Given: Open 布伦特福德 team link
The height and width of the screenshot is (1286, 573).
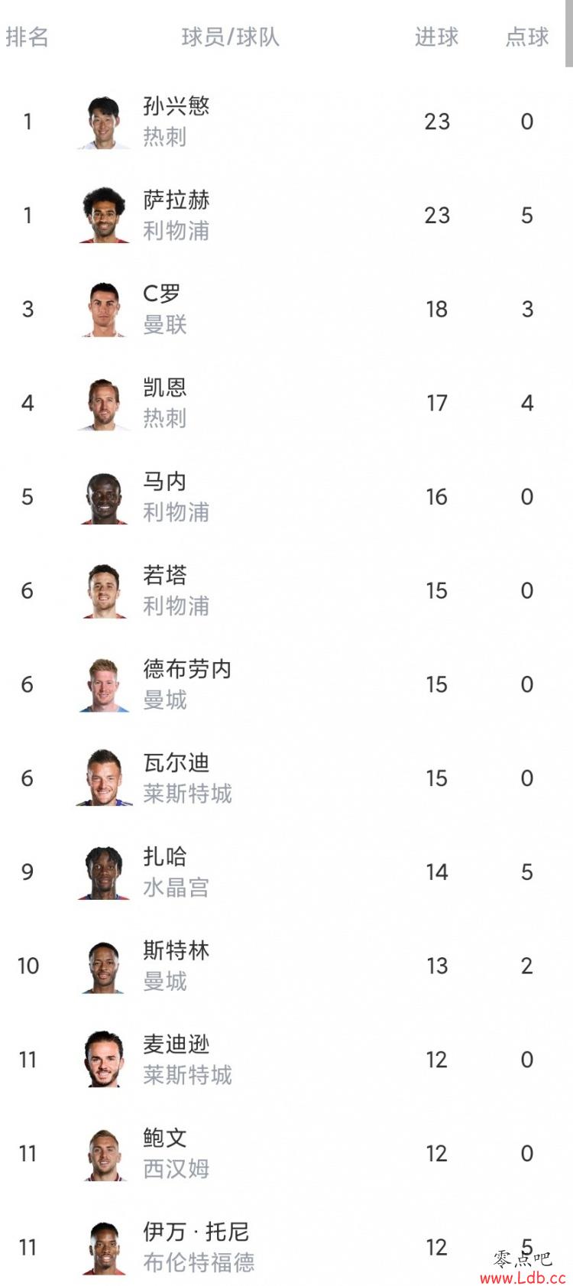Looking at the screenshot, I should 199,1262.
